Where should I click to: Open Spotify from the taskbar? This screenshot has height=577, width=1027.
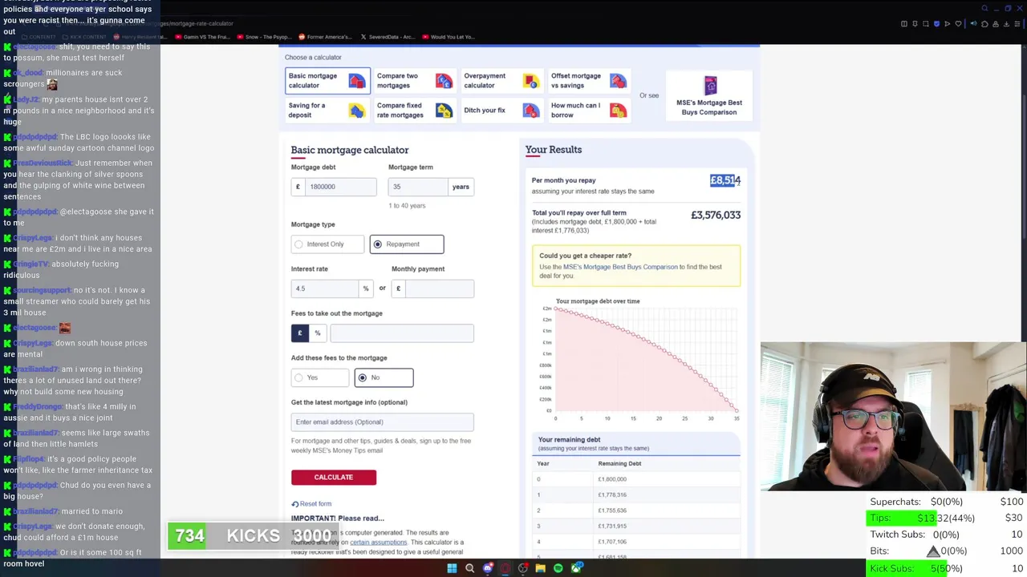click(x=558, y=568)
